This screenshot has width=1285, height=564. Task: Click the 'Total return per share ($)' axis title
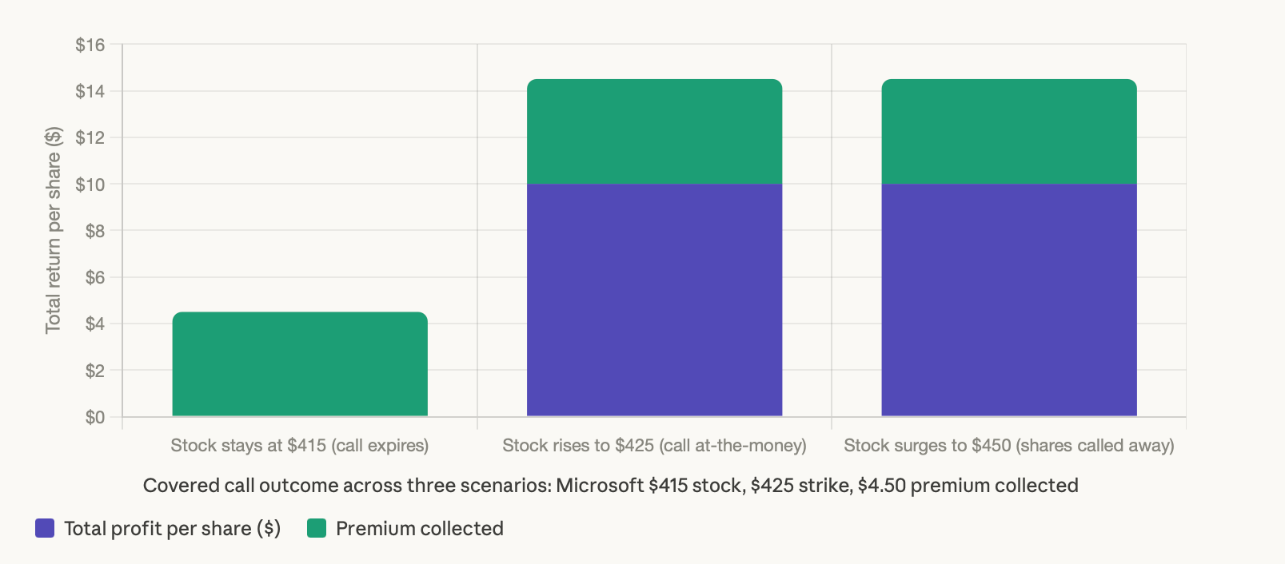[54, 230]
